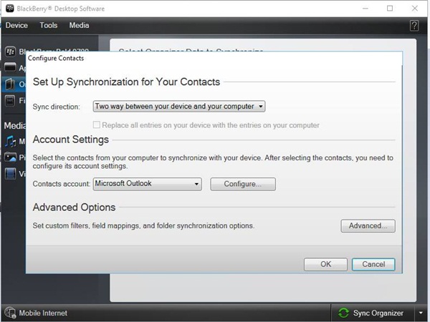
Task: Open the Tools menu
Action: click(49, 25)
